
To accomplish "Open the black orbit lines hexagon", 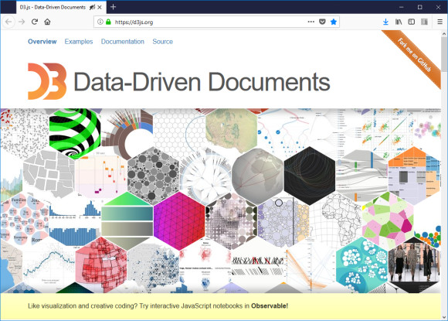I will [x=310, y=176].
